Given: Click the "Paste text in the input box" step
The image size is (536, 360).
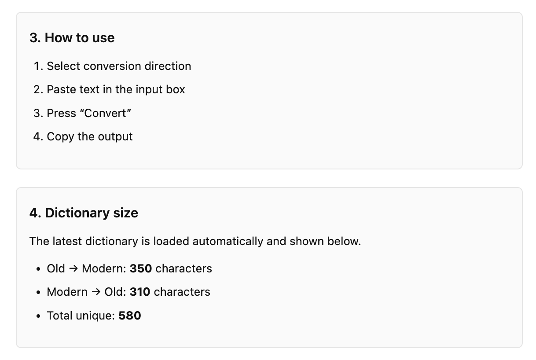Looking at the screenshot, I should [116, 89].
